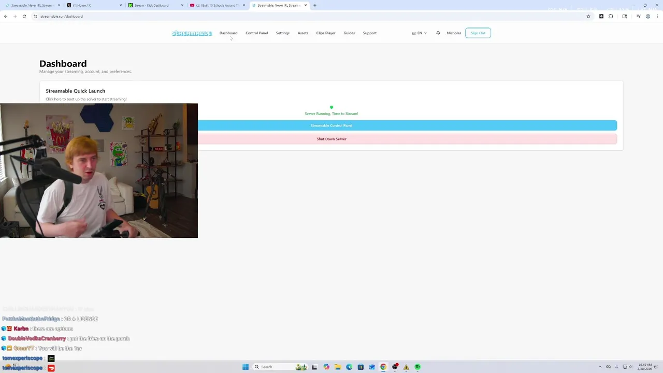Open the language selector US EN
The width and height of the screenshot is (663, 373).
point(420,33)
